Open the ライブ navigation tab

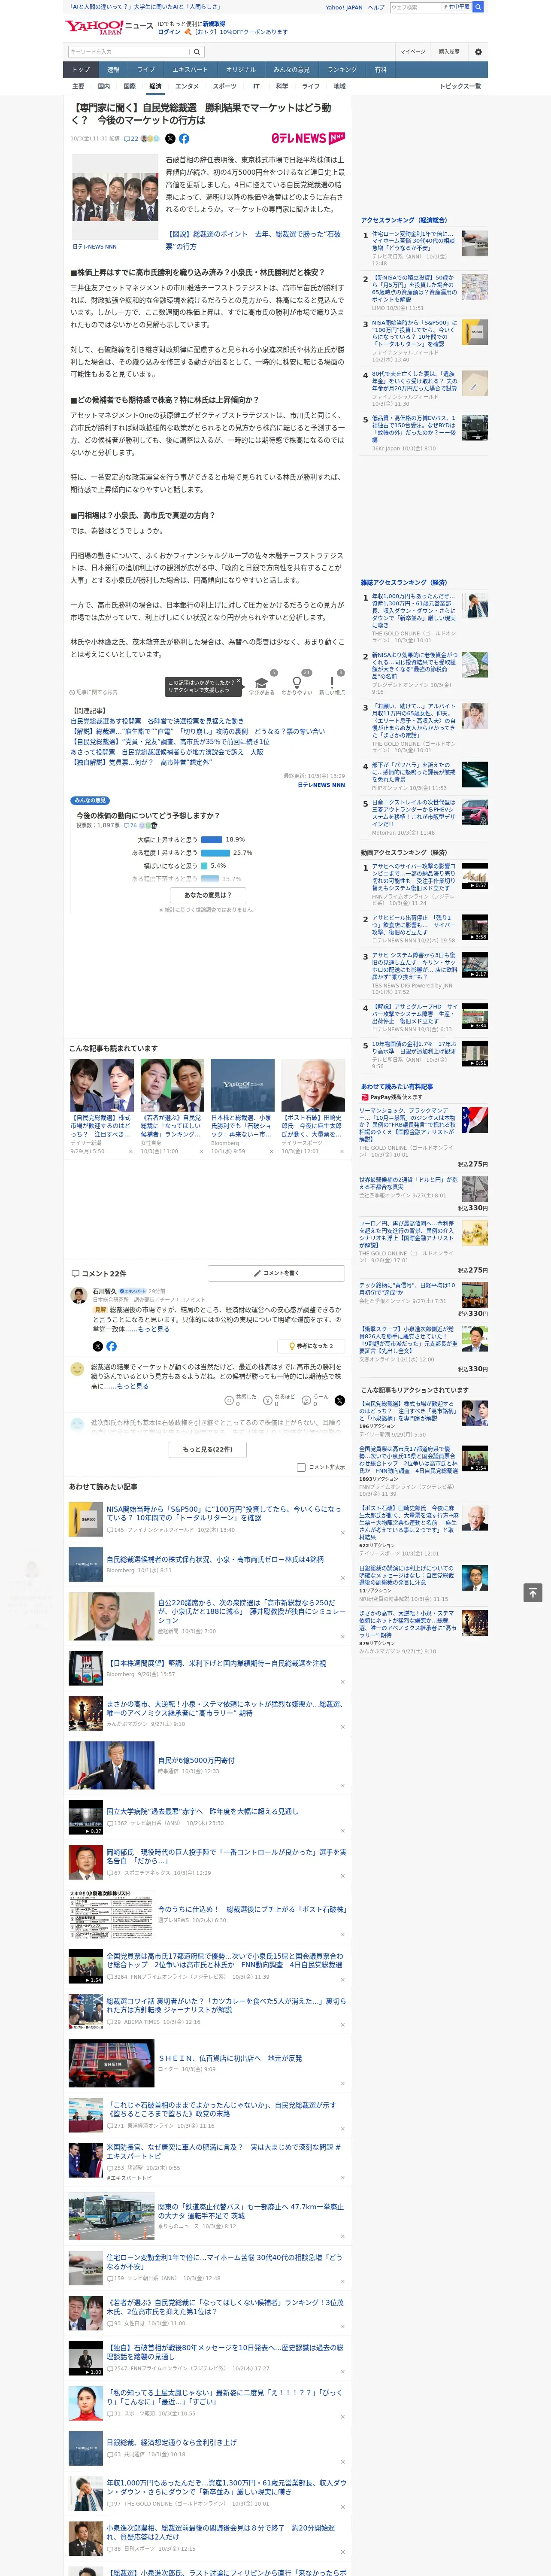146,70
